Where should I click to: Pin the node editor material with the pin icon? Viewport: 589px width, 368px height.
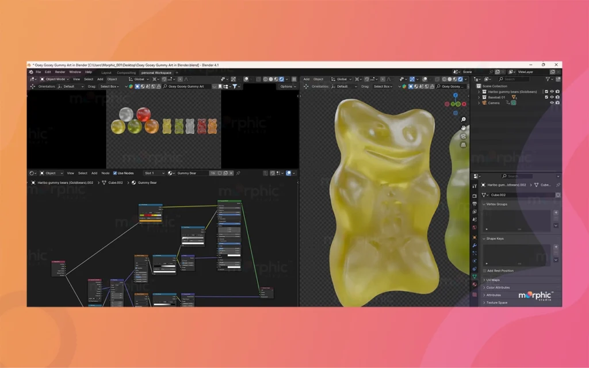(x=238, y=173)
